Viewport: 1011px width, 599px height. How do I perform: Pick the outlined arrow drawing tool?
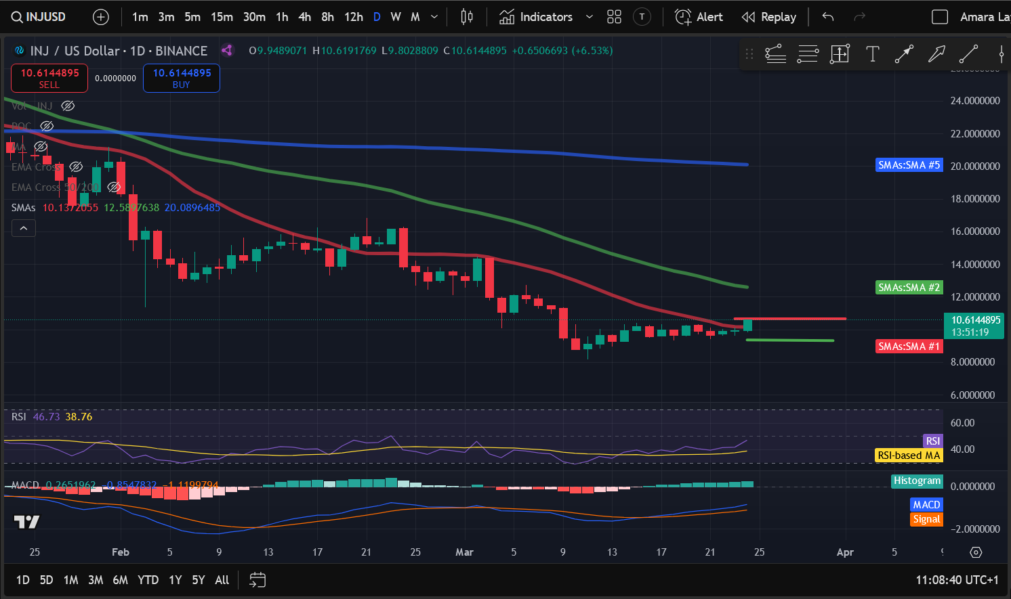pyautogui.click(x=936, y=54)
